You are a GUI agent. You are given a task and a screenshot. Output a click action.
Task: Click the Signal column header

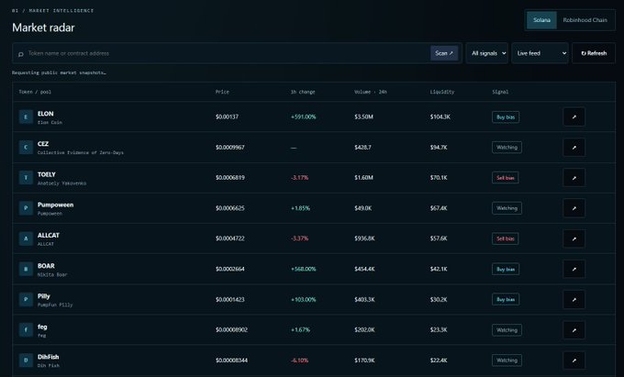(x=500, y=92)
